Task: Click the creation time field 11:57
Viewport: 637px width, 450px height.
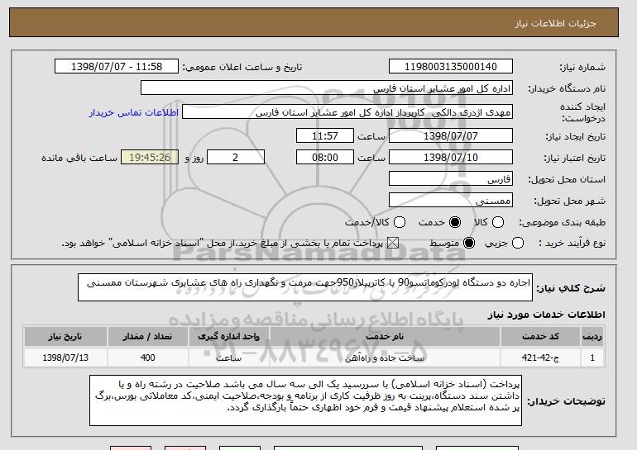Action: (325, 135)
